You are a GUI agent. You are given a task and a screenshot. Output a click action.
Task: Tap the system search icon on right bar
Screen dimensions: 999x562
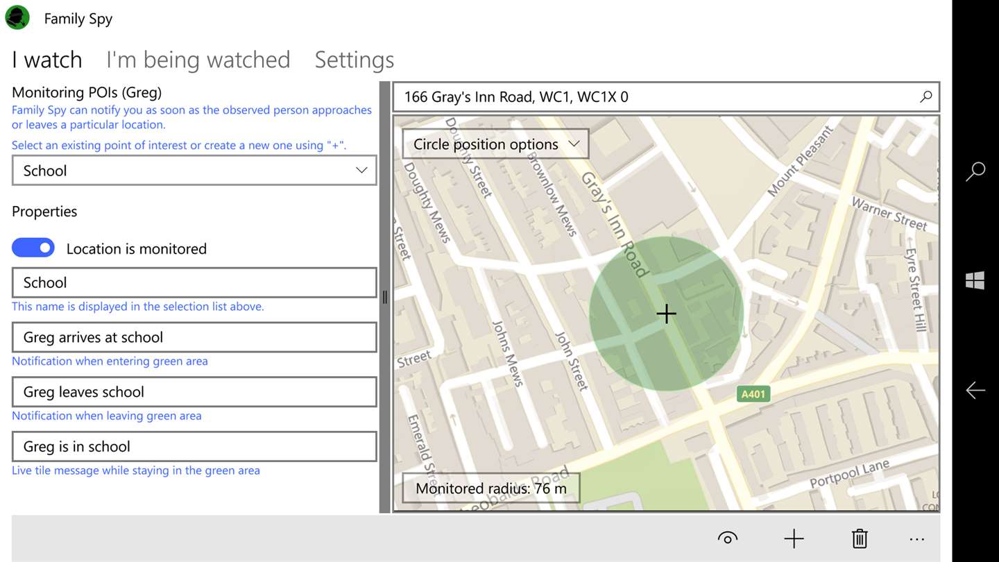pyautogui.click(x=975, y=171)
